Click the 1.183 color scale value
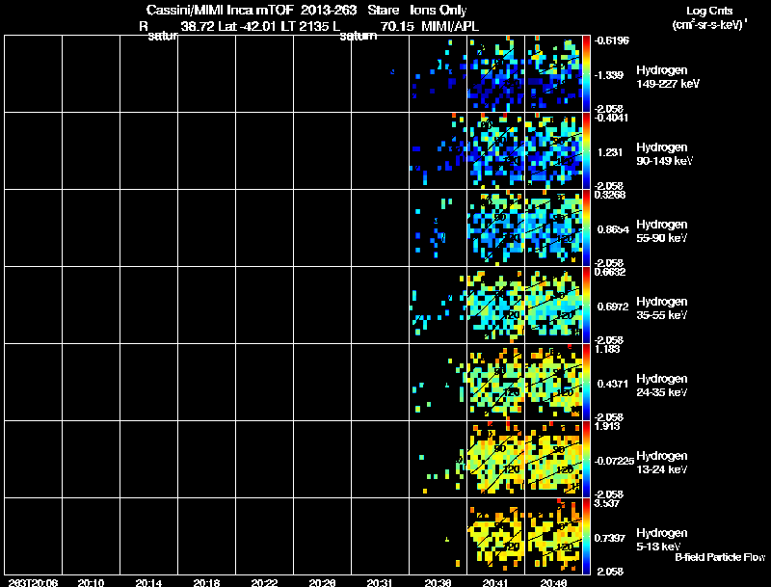This screenshot has width=771, height=587. pyautogui.click(x=607, y=349)
